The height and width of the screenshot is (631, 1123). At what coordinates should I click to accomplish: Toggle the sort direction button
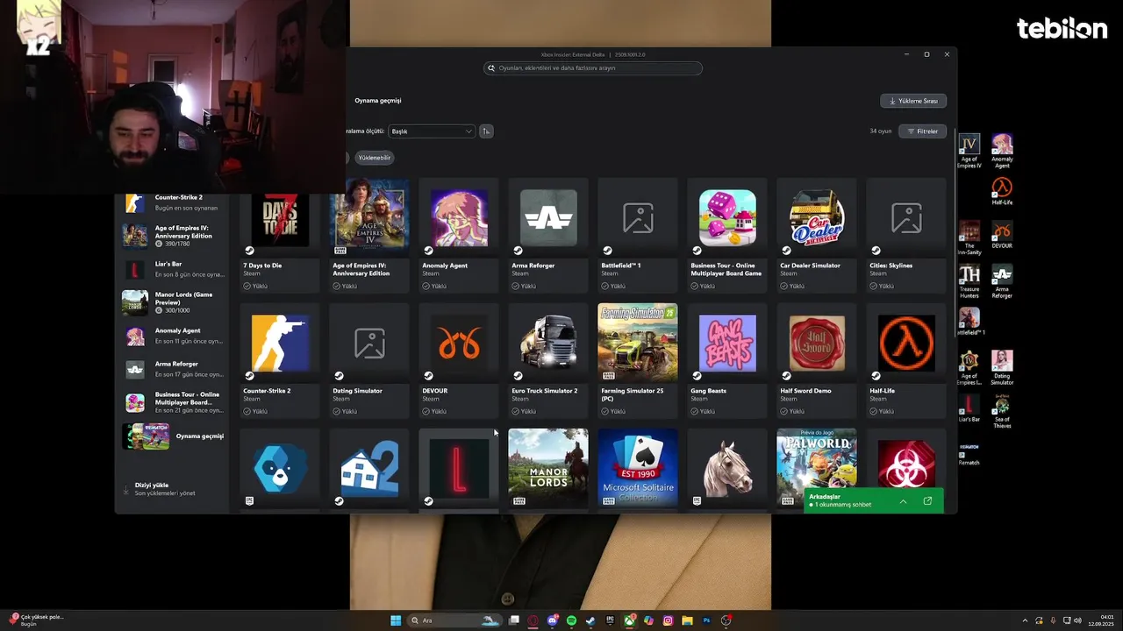pos(486,131)
